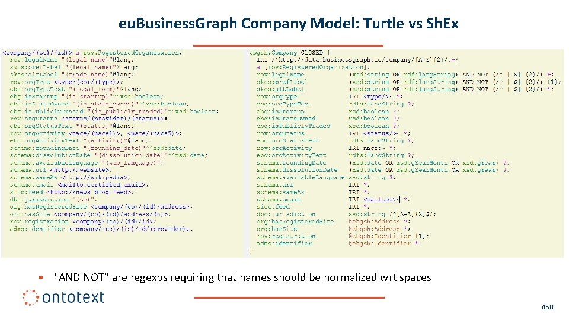Viewport: 569px width, 320px height.
Task: Click Turtle line schema:email <mailto:certified_email>;
Action: (x=79, y=185)
